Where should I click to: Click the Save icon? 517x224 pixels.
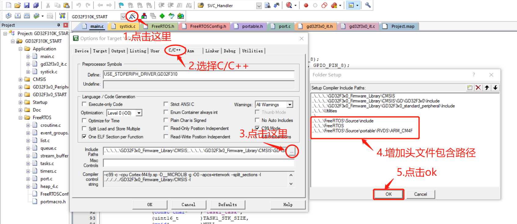pos(27,5)
